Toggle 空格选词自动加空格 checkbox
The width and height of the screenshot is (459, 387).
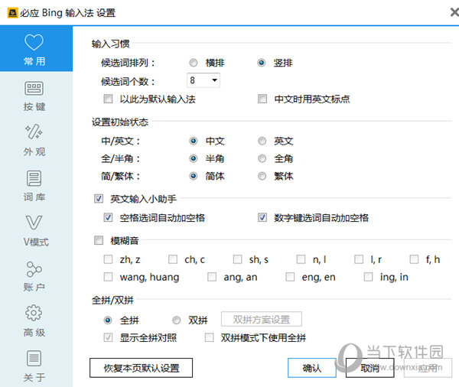(108, 217)
